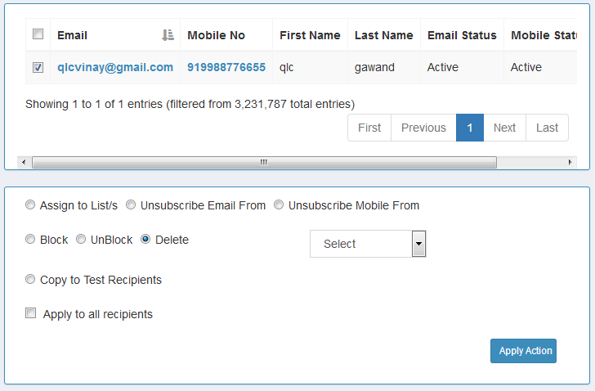Image resolution: width=595 pixels, height=391 pixels.
Task: Select the Block radio option
Action: pos(30,240)
